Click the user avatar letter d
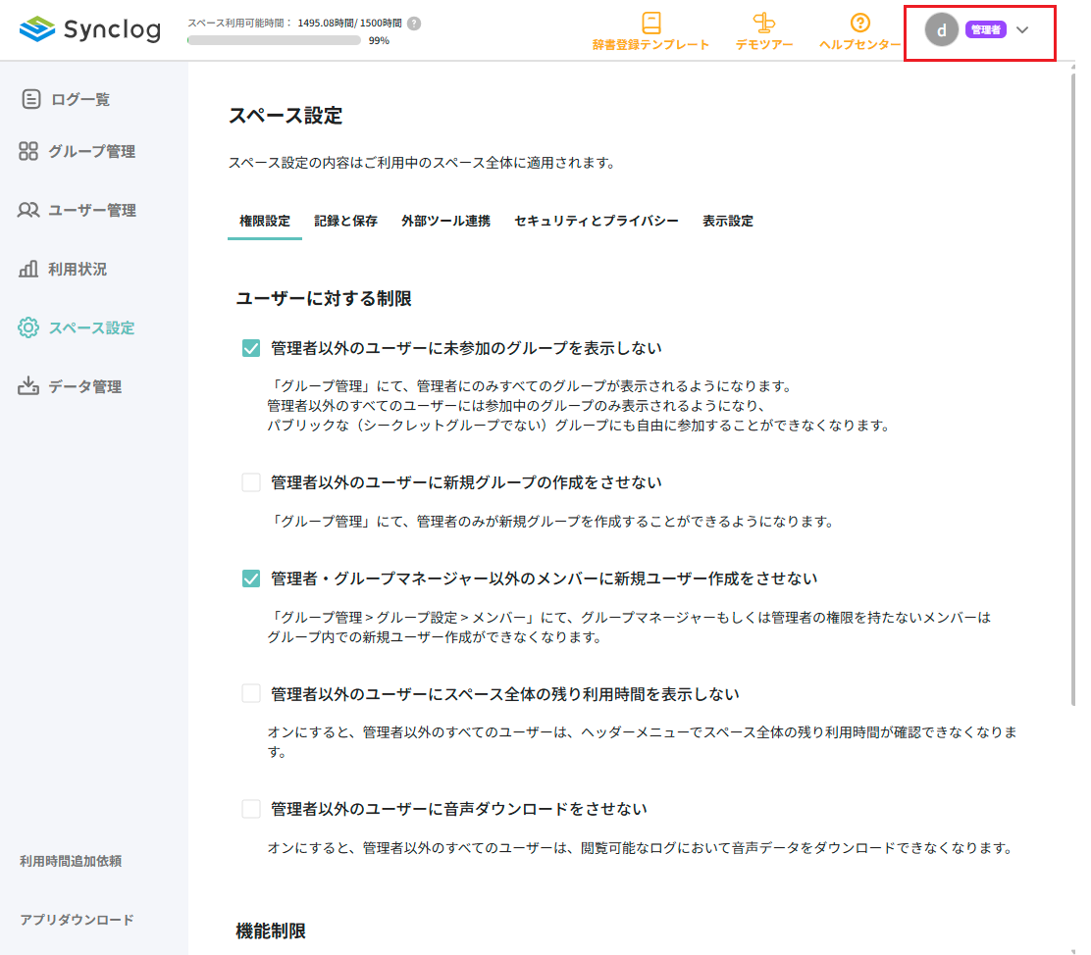 (942, 30)
